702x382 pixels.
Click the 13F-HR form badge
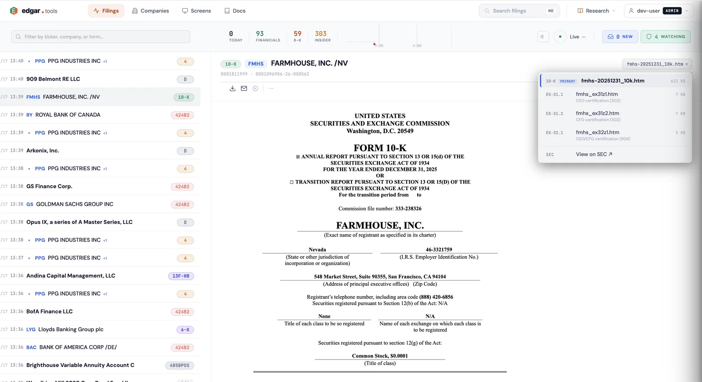pyautogui.click(x=181, y=276)
